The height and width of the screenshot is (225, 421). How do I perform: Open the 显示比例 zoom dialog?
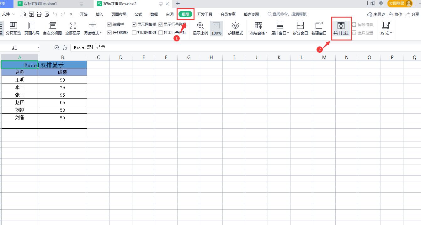200,28
